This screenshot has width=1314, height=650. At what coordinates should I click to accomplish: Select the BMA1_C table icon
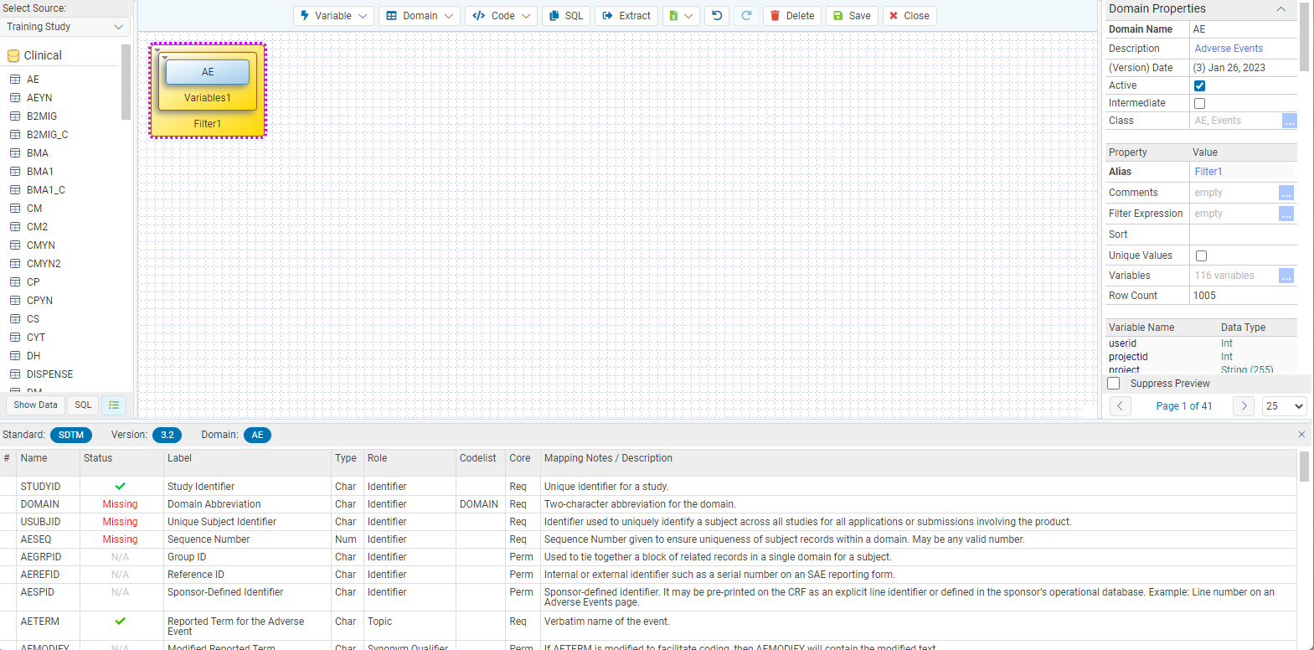[15, 190]
